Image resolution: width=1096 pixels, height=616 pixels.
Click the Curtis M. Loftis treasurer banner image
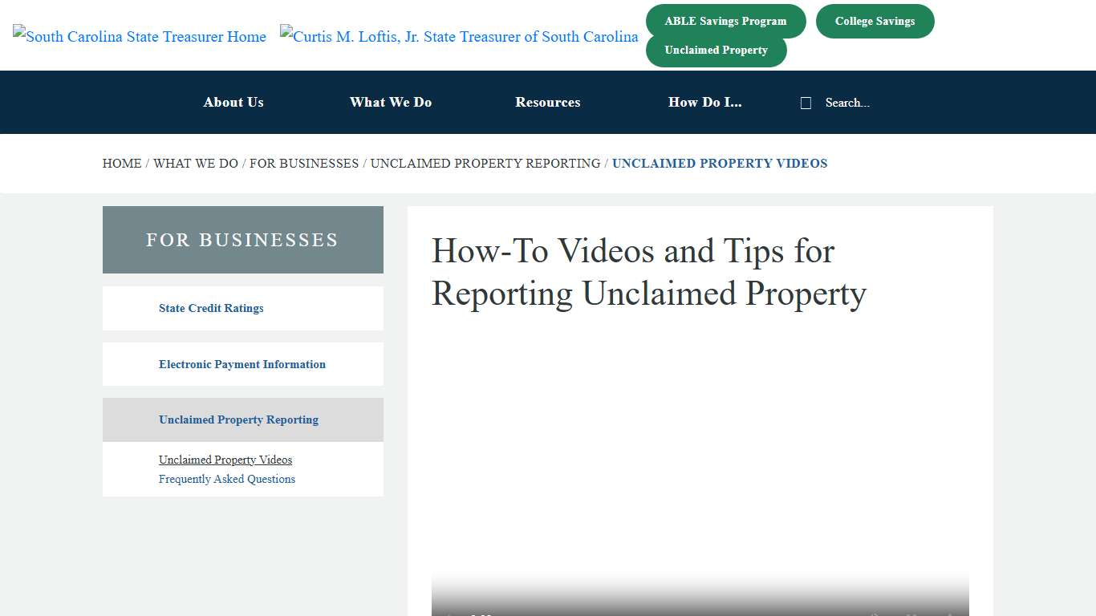click(x=459, y=36)
